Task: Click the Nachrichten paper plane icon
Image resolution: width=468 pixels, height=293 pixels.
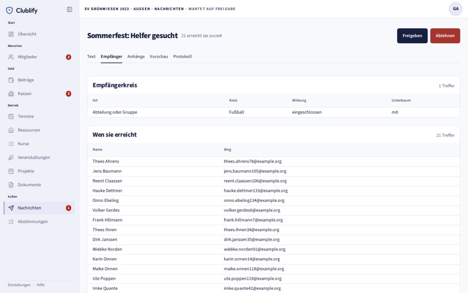Action: coord(11,208)
